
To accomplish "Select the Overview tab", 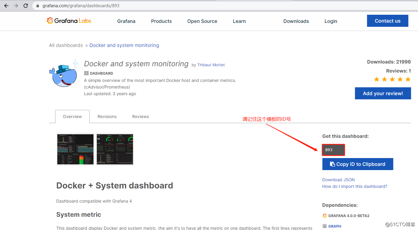I will 72,117.
